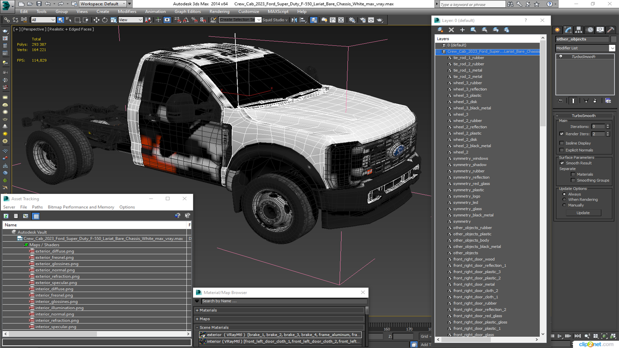Open Bitmap Performance and Memory menu

coord(81,207)
